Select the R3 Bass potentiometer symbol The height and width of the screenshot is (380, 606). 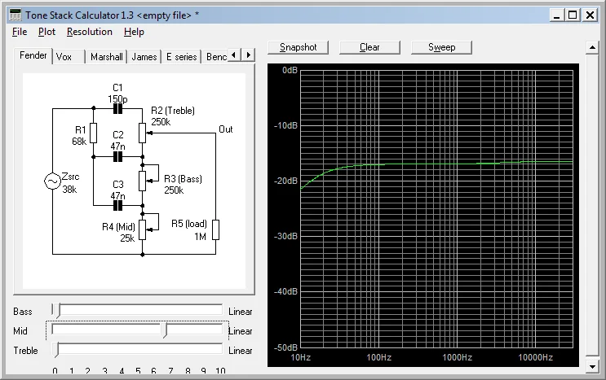[143, 179]
